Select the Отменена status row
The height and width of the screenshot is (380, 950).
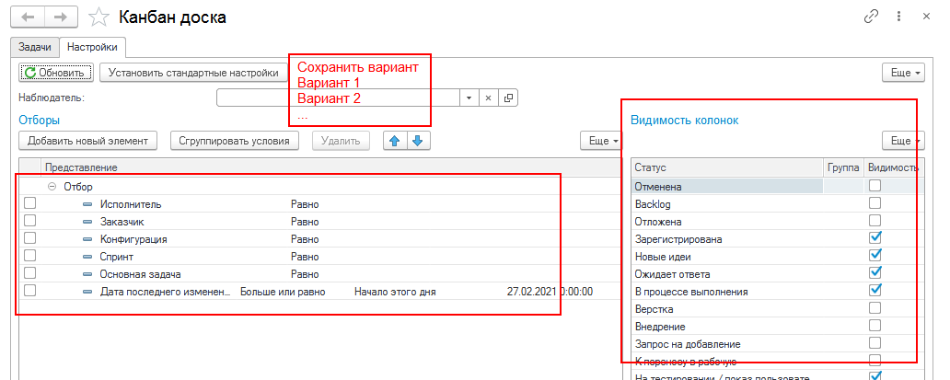click(778, 187)
